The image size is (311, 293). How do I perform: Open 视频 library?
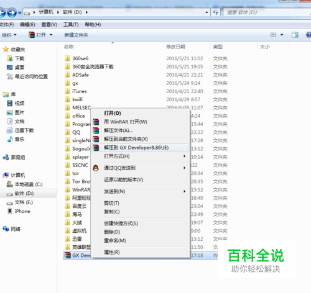16,103
